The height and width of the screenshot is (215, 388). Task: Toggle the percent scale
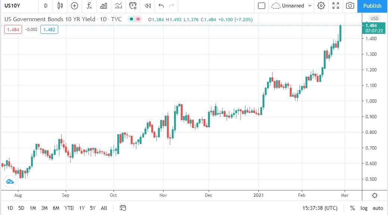[353, 208]
